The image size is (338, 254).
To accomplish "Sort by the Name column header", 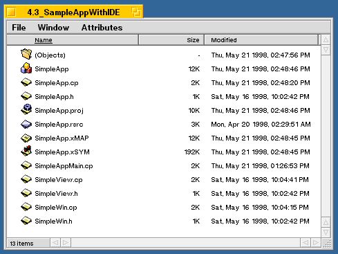I will click(73, 40).
